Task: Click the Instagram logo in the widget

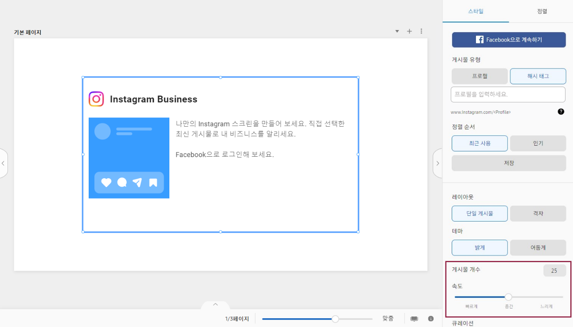Action: coord(96,99)
